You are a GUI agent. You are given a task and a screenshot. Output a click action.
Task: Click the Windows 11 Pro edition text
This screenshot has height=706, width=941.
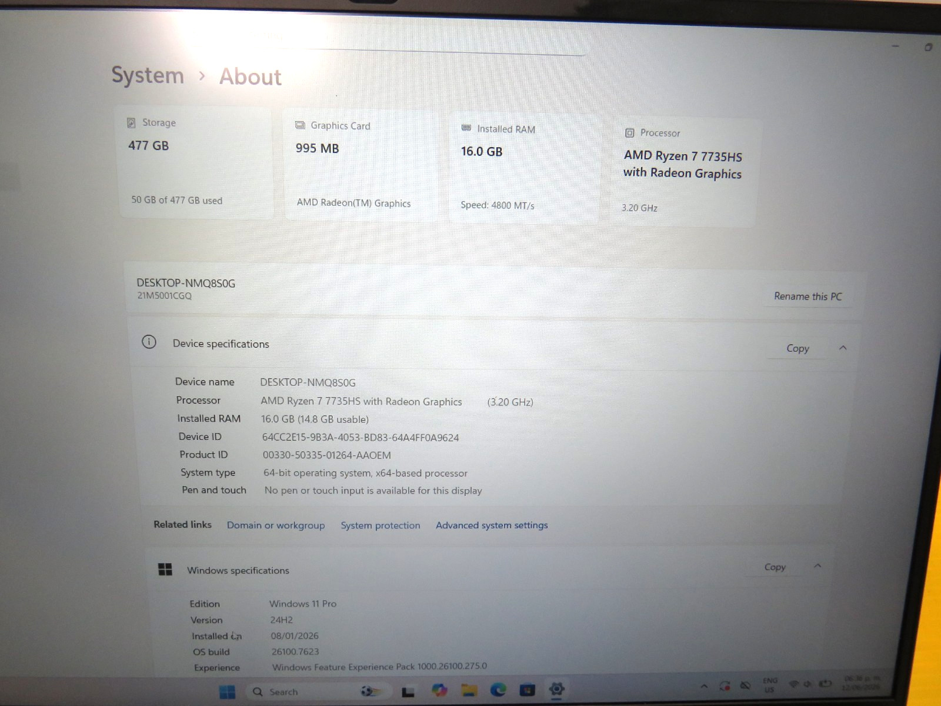coord(303,604)
